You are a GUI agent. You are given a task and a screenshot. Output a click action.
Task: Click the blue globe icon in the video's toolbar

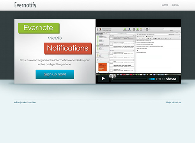pos(129,29)
